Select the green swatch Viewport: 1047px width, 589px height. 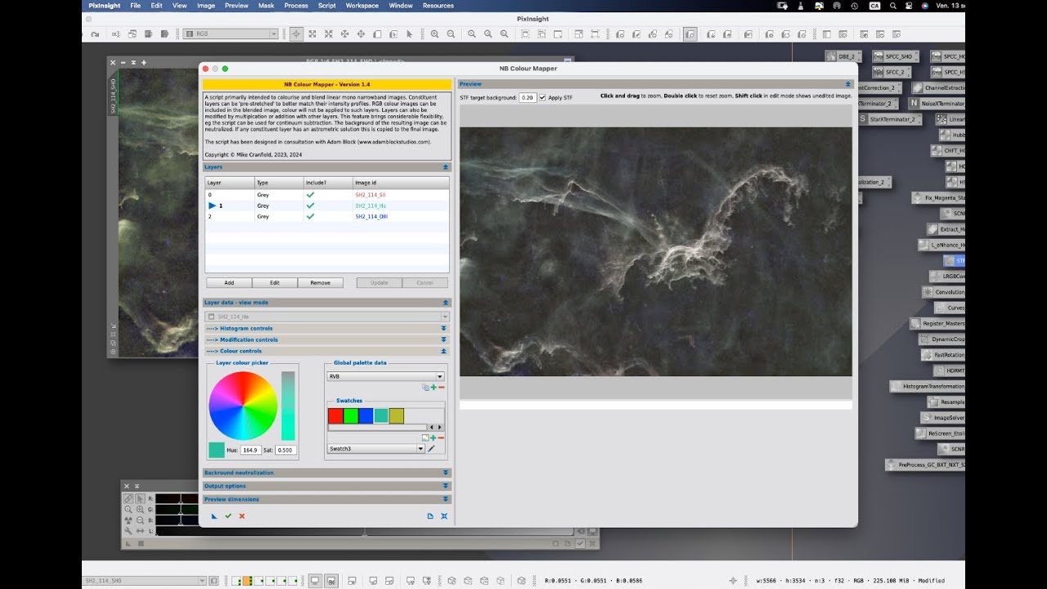(x=350, y=416)
